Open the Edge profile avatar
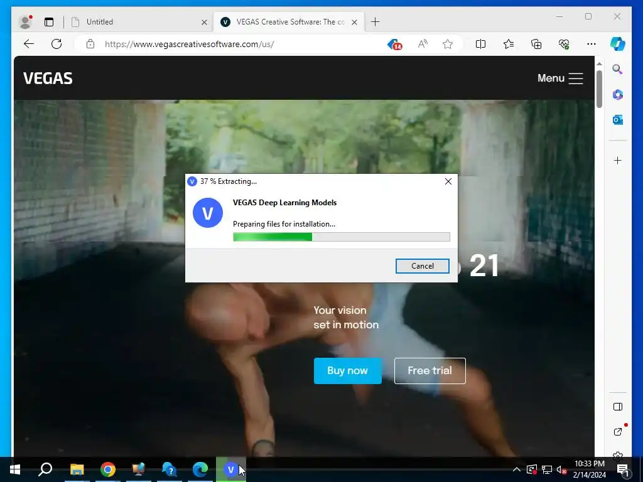Screen dimensions: 643x482 (25, 22)
